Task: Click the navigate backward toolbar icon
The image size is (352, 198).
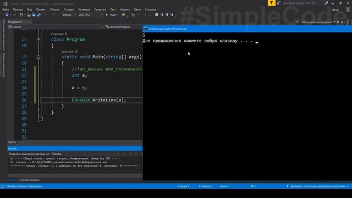Action: pyautogui.click(x=7, y=15)
